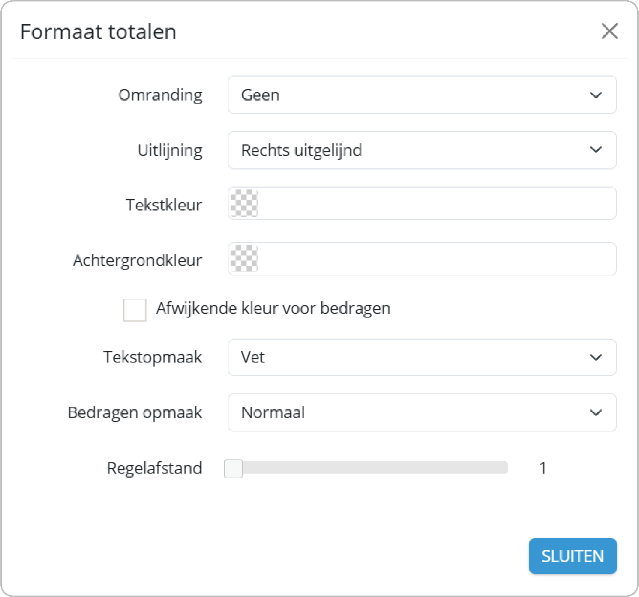The height and width of the screenshot is (597, 639).
Task: Expand the Uitlijning dropdown
Action: click(x=422, y=150)
